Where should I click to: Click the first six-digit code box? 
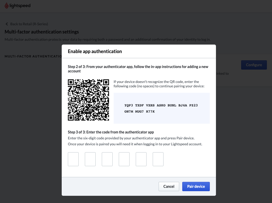pyautogui.click(x=73, y=159)
